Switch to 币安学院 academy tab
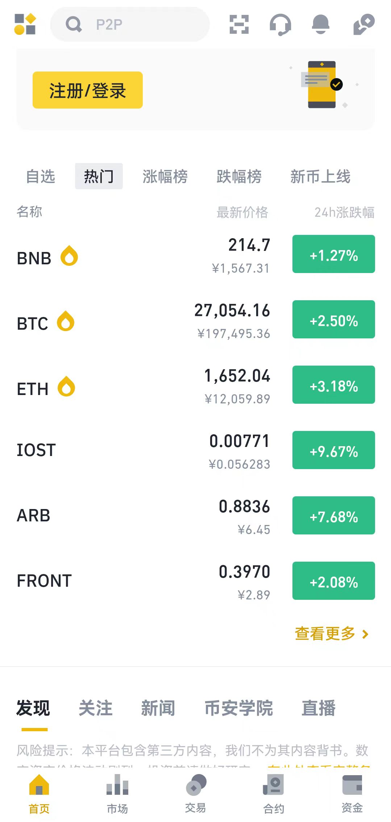Screen dimensions: 391x822 point(238,708)
